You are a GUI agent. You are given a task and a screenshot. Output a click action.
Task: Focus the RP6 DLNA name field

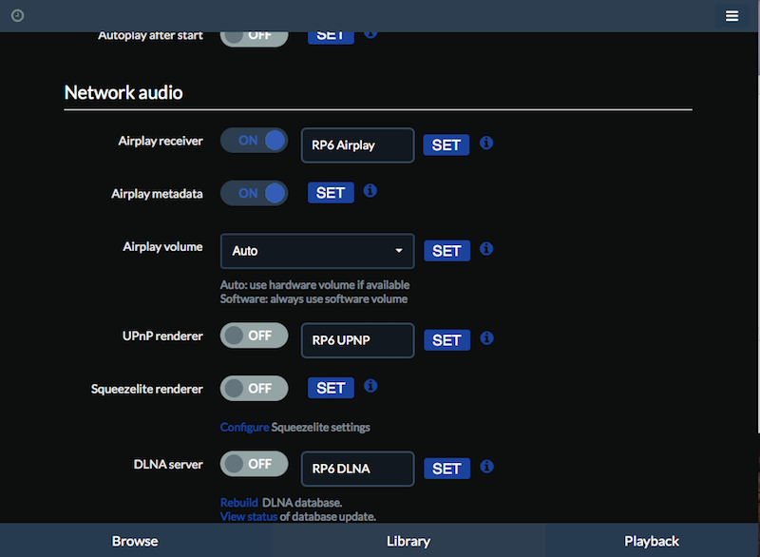358,469
